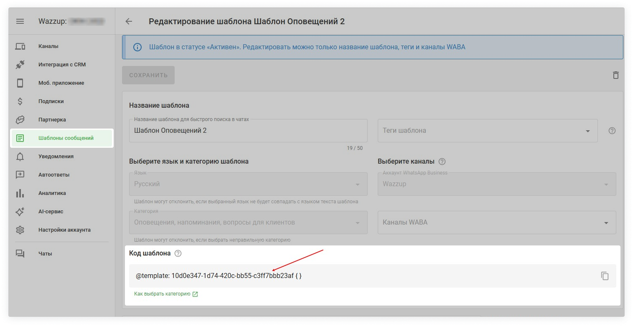This screenshot has height=326, width=633.
Task: Open 'Чаты' in the sidebar
Action: 45,253
